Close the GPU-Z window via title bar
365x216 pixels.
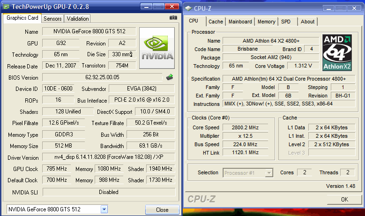[172, 7]
